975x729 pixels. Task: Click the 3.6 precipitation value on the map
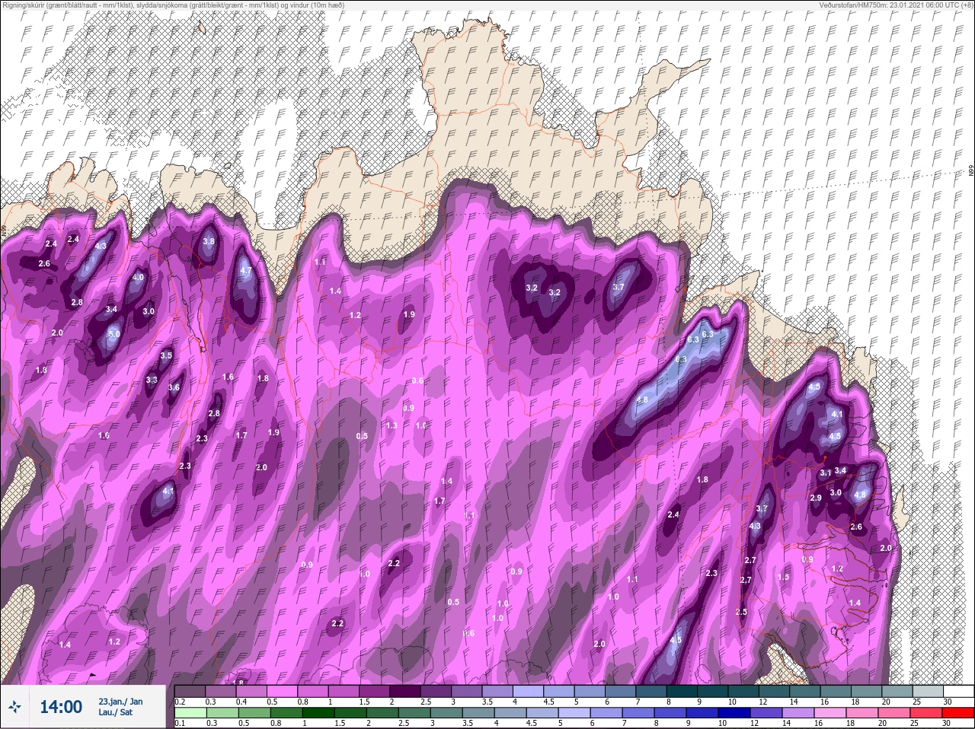click(174, 387)
